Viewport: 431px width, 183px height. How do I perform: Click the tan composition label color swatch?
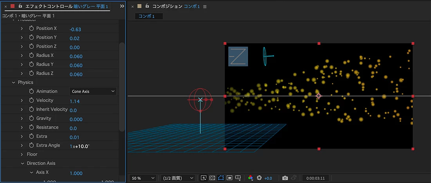[x=140, y=6]
